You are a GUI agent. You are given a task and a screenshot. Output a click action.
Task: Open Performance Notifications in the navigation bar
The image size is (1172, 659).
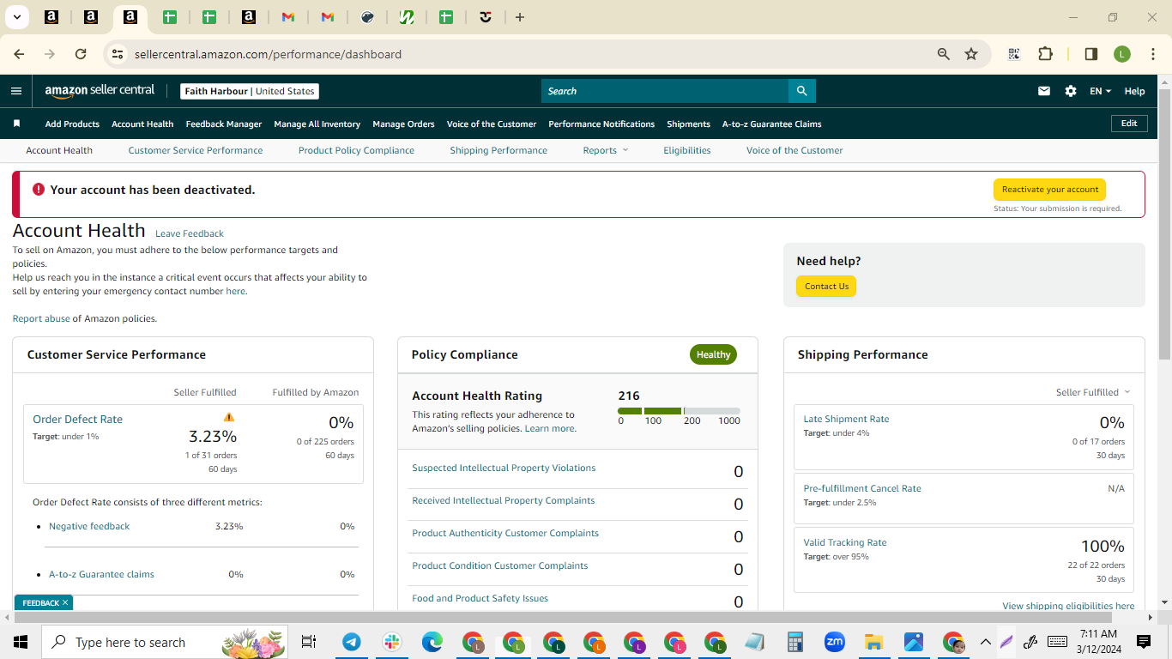click(601, 124)
